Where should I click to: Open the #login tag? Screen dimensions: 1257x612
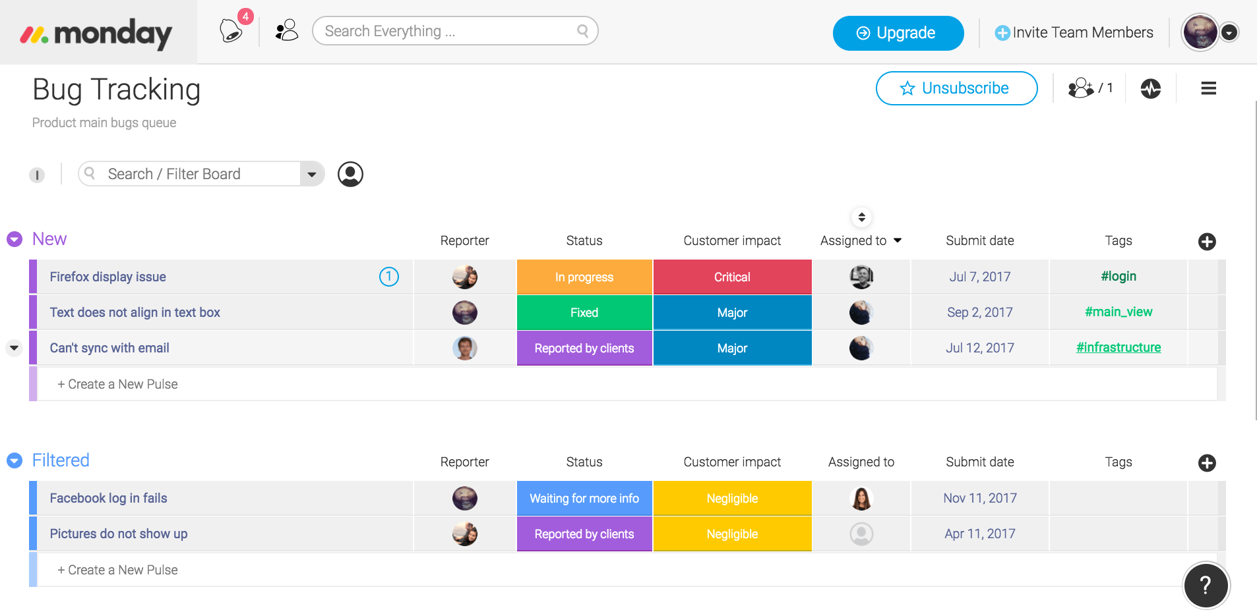pos(1119,276)
